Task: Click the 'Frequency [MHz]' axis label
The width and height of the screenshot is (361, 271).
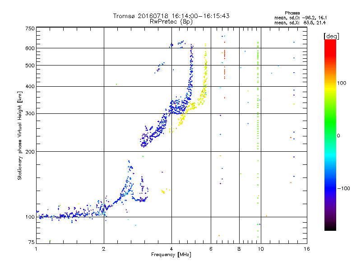Action: click(x=171, y=255)
